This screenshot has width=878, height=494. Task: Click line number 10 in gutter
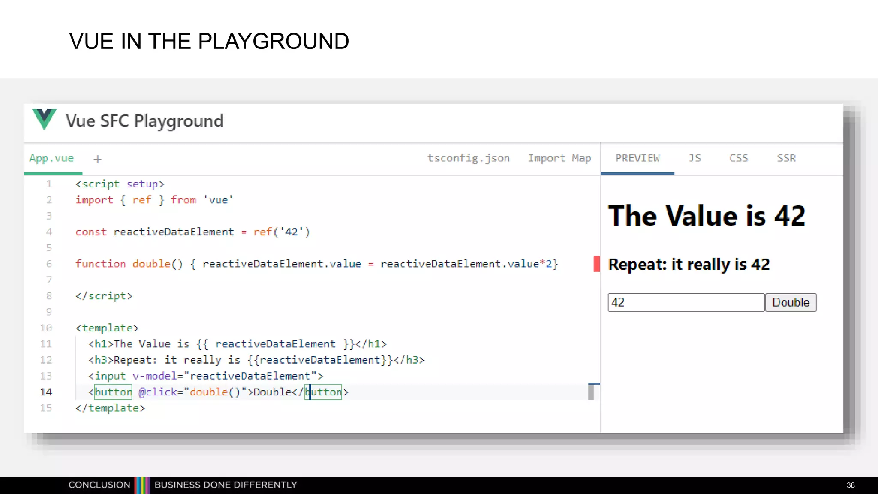[x=46, y=328]
